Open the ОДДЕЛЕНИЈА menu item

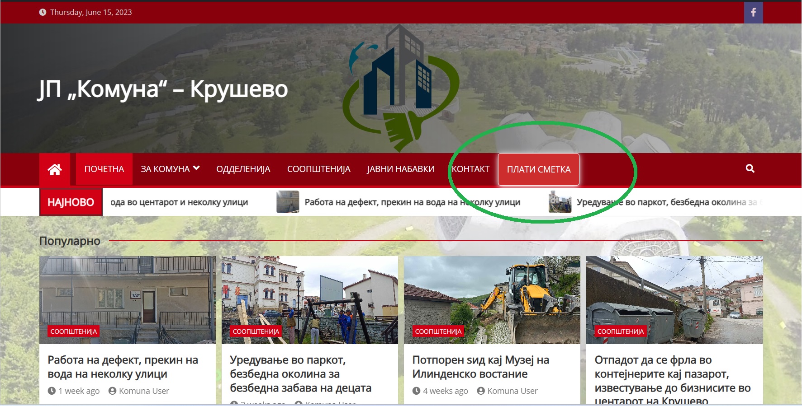(243, 169)
